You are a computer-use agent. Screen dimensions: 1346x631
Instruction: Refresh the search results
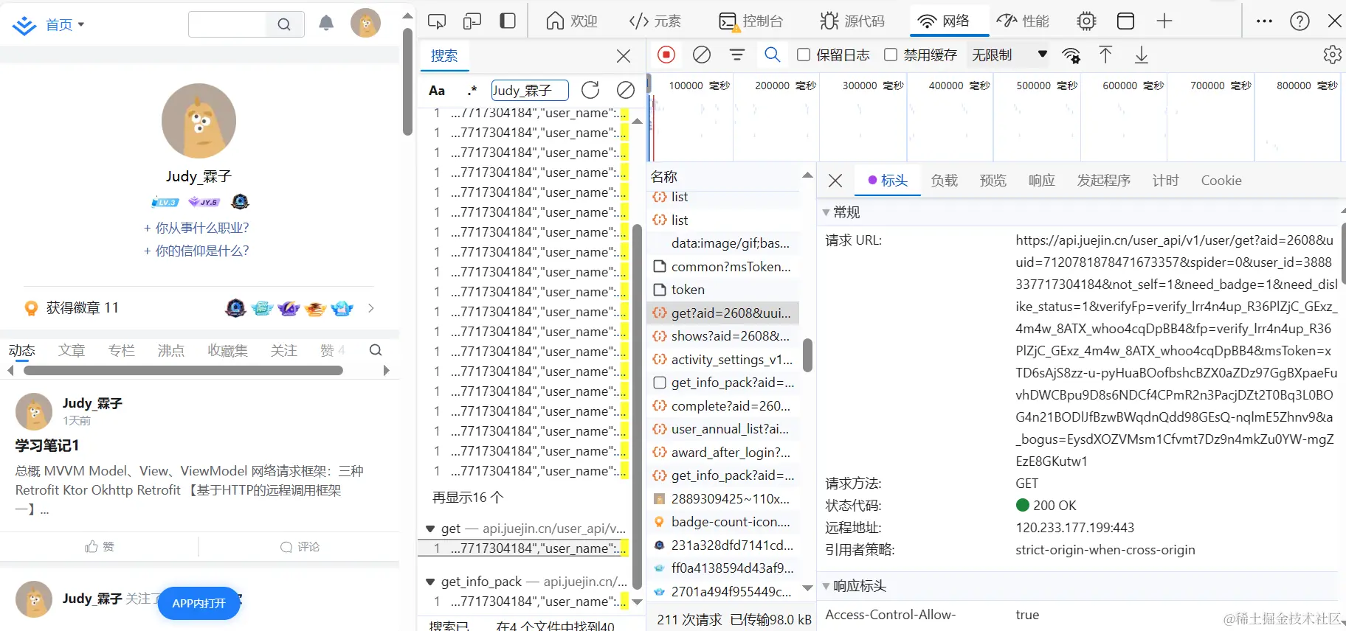[x=590, y=90]
